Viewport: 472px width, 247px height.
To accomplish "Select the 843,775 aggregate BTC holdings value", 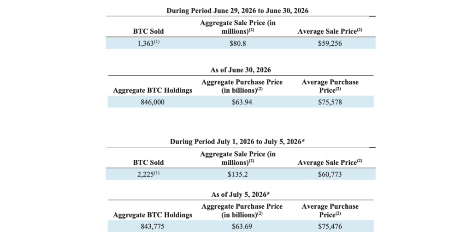I will pos(153,227).
